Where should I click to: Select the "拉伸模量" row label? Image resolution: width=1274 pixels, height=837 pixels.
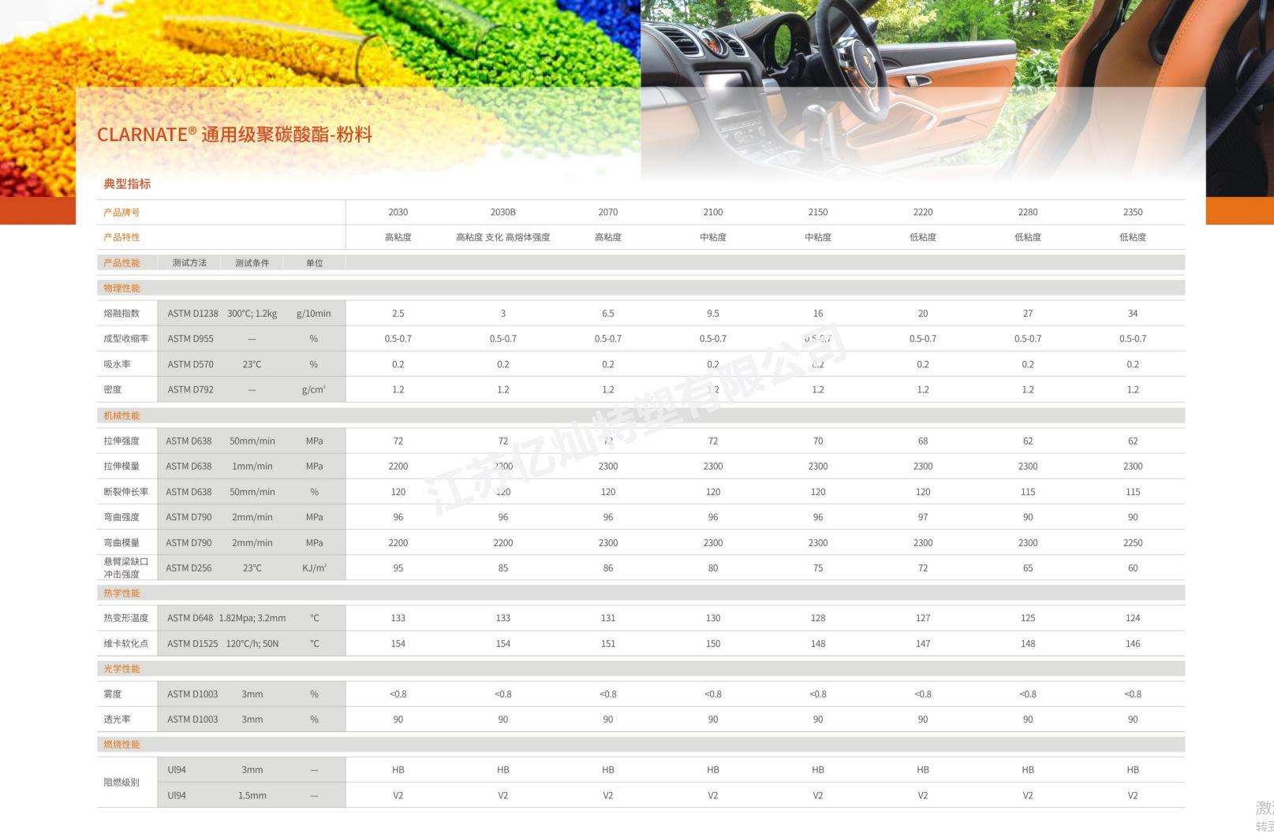click(x=121, y=466)
